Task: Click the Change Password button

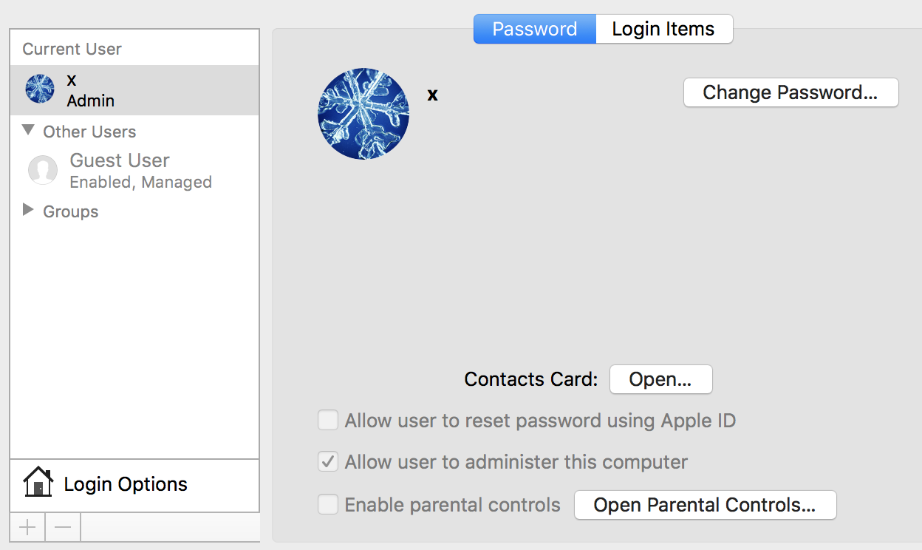Action: pyautogui.click(x=790, y=92)
